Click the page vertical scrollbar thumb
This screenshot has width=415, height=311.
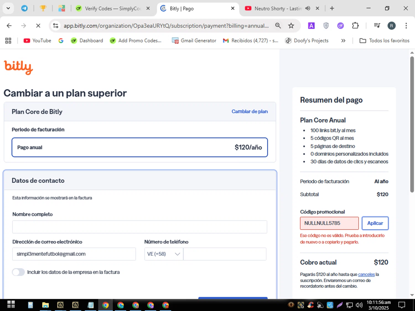(x=412, y=124)
